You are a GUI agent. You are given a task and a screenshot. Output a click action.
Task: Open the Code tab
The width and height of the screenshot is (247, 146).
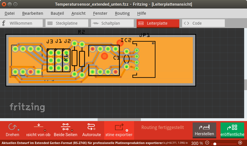[x=203, y=23]
